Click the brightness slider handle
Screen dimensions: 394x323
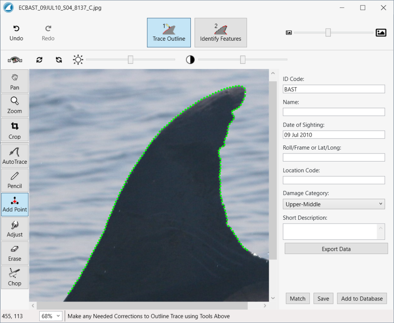pos(130,59)
